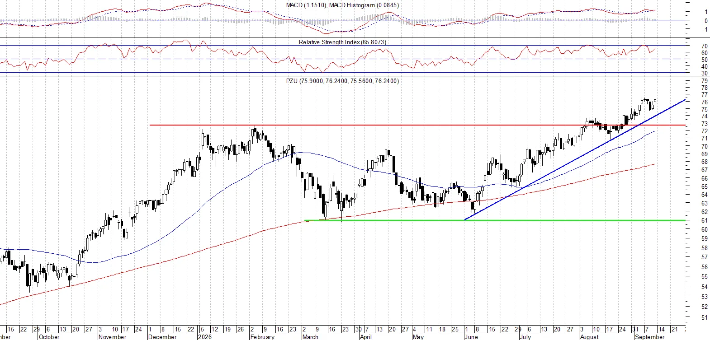Click the August month label
Viewport: 710px width, 340px height.
tap(590, 337)
